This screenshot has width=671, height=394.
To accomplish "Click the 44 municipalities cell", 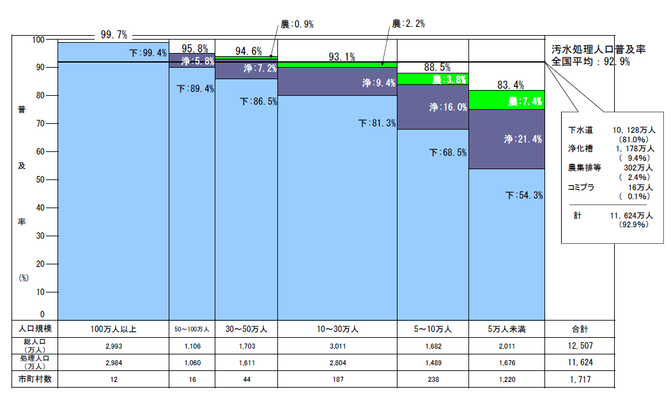I will [x=247, y=379].
